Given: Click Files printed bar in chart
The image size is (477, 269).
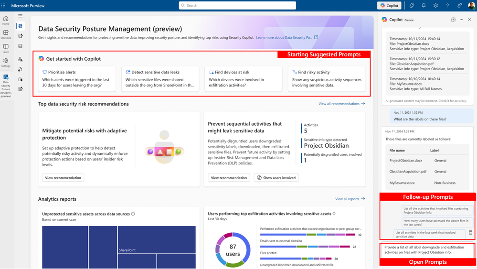Looking at the screenshot, I should point(296,258).
